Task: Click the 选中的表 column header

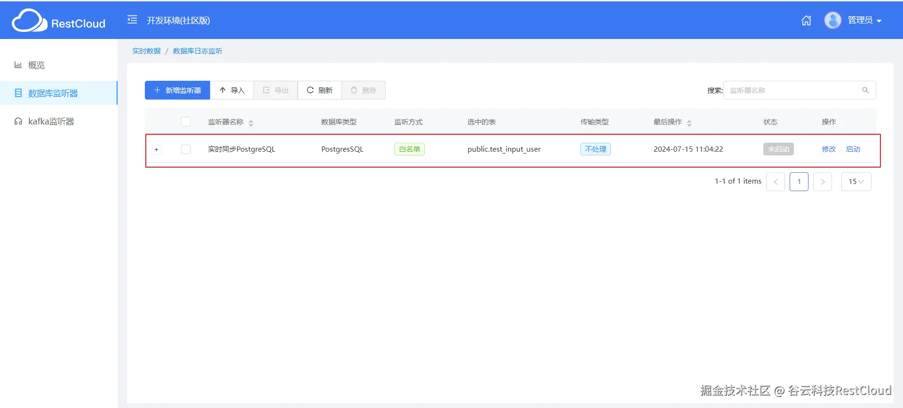Action: pyautogui.click(x=482, y=122)
